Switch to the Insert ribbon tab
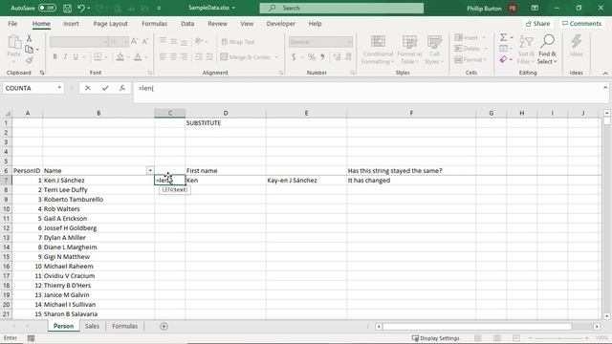 (71, 24)
